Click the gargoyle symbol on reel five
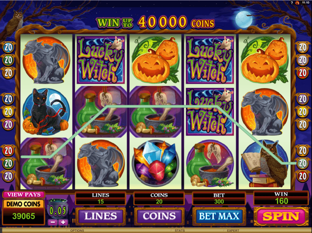The image size is (312, 233). pos(265,112)
